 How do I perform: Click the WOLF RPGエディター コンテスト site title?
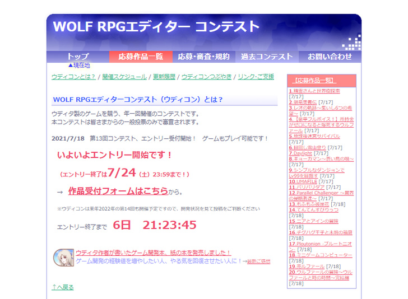point(156,26)
